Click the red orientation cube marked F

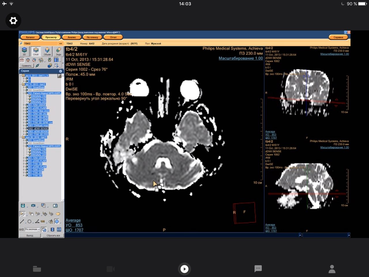(x=244, y=213)
